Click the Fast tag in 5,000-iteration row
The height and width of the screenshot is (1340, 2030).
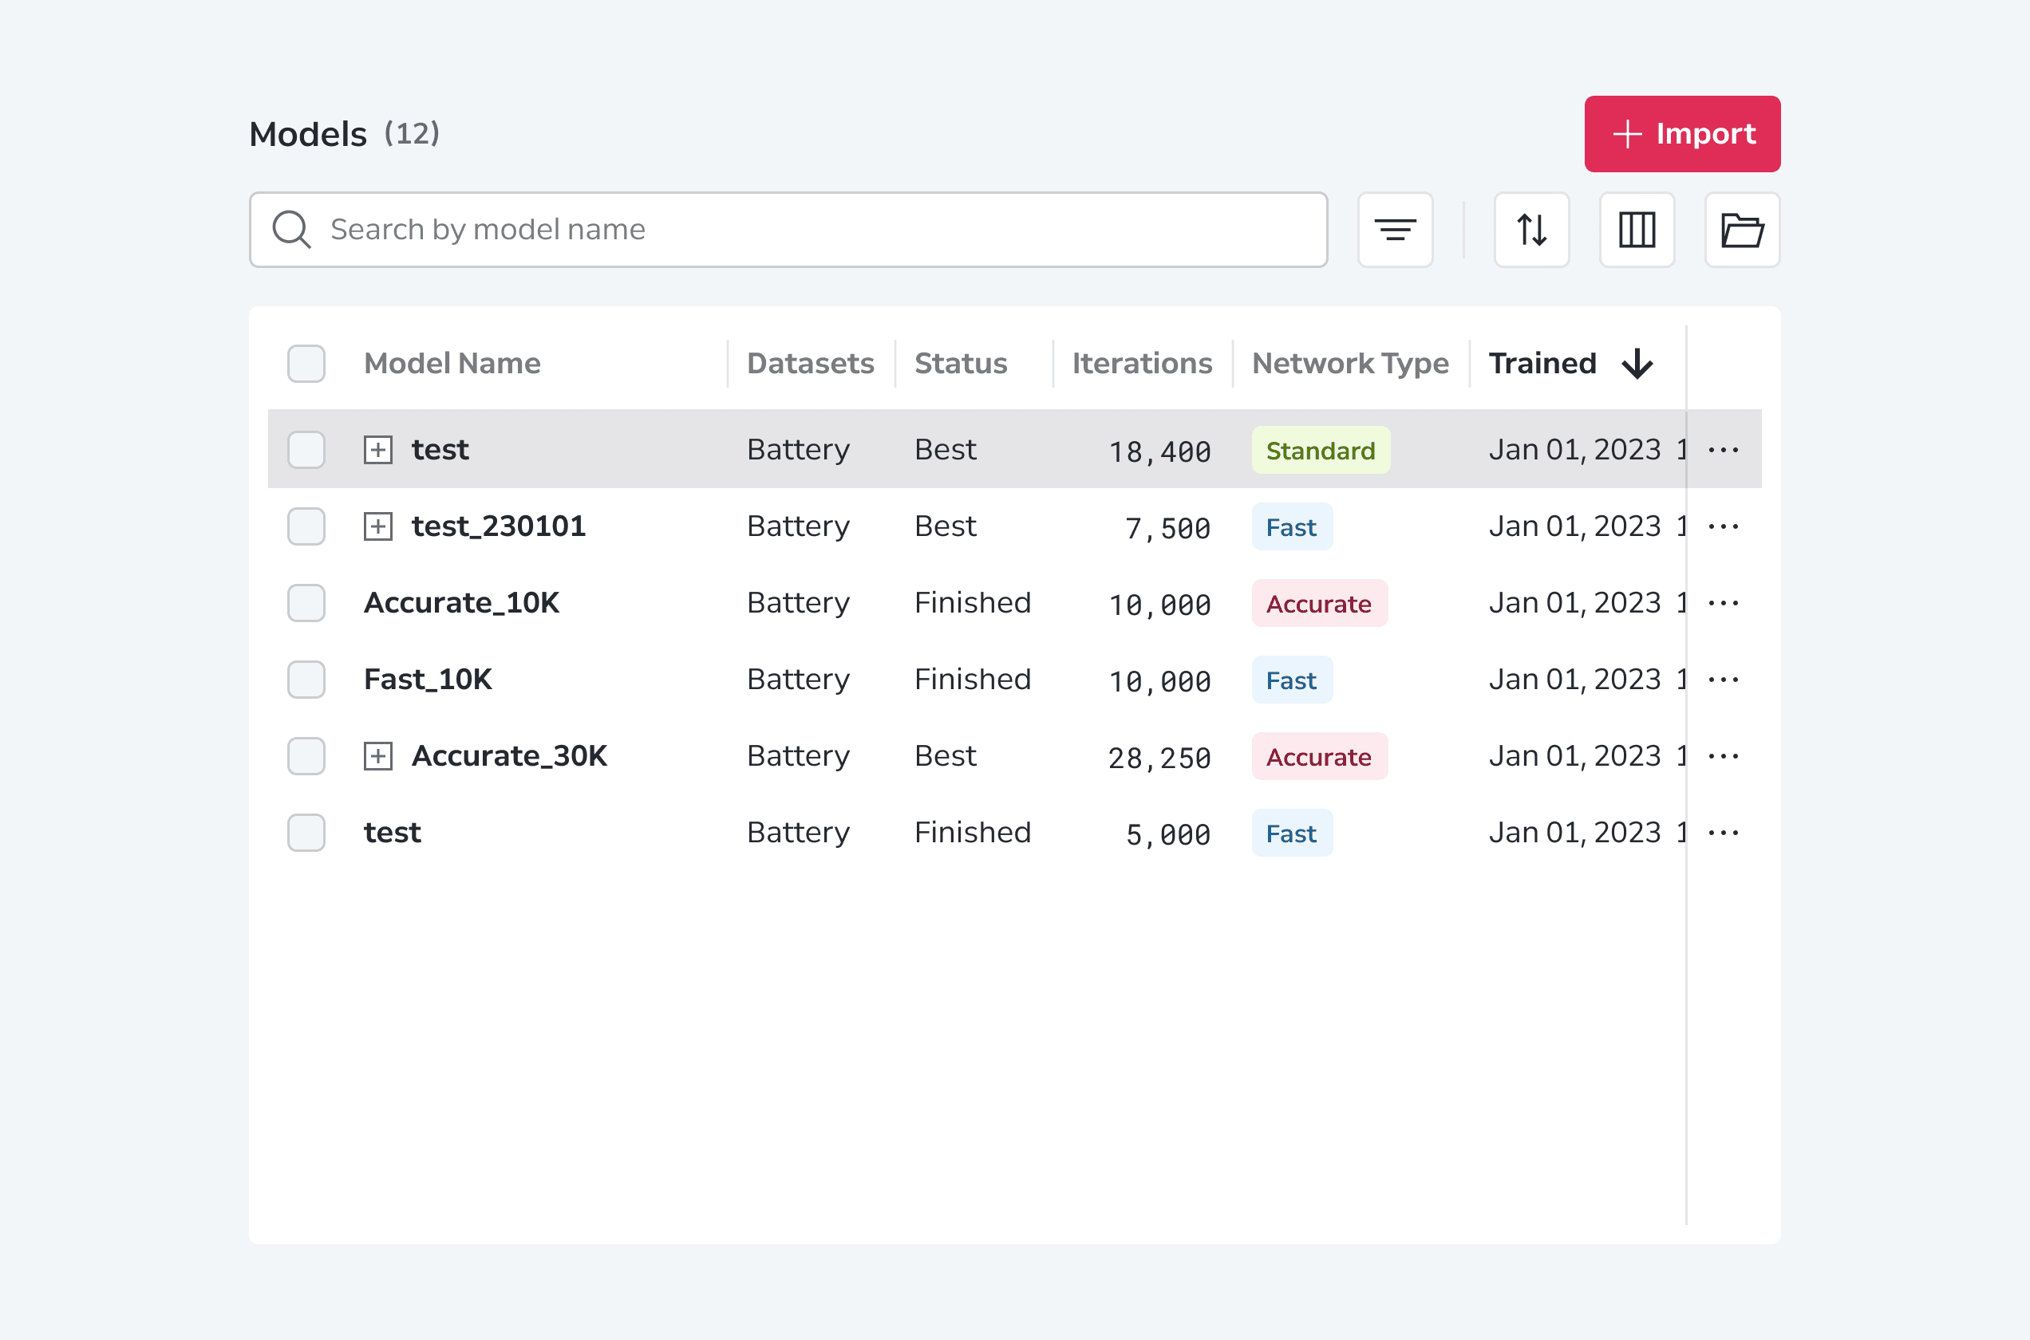click(x=1292, y=834)
